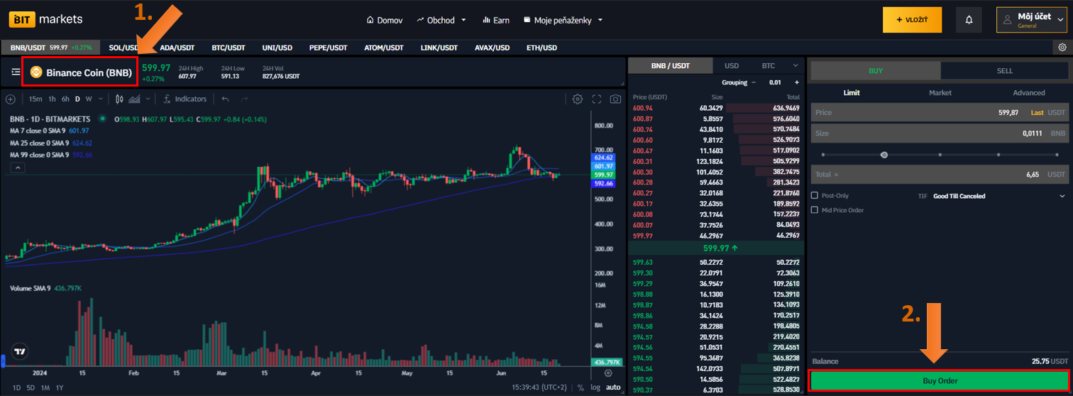Open Môj účet account dropdown
This screenshot has height=396, width=1073.
pyautogui.click(x=1031, y=20)
